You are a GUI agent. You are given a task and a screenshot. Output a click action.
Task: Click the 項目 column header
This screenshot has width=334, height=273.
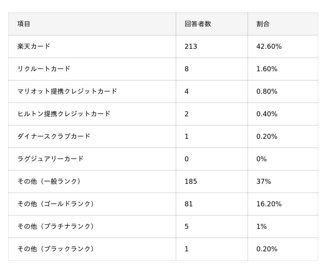pyautogui.click(x=24, y=24)
